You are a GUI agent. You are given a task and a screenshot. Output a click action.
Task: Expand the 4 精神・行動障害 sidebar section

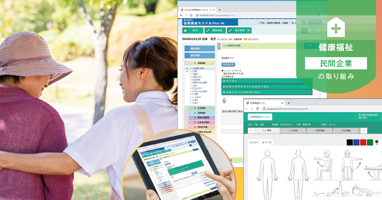200,118
